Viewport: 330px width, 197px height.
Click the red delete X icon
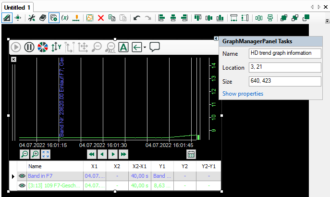(x=101, y=18)
